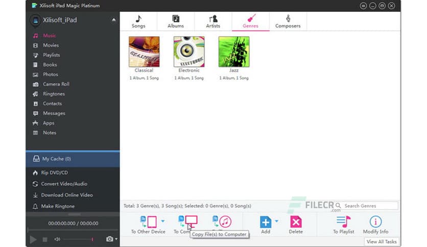Select Notes in the sidebar
Screen dimensions: 427x247
[x=50, y=133]
